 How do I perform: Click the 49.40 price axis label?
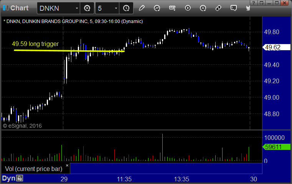coord(272,65)
